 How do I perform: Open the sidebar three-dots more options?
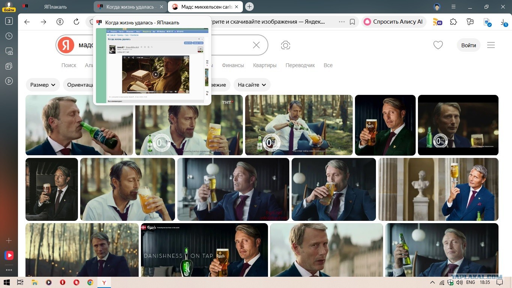9,270
